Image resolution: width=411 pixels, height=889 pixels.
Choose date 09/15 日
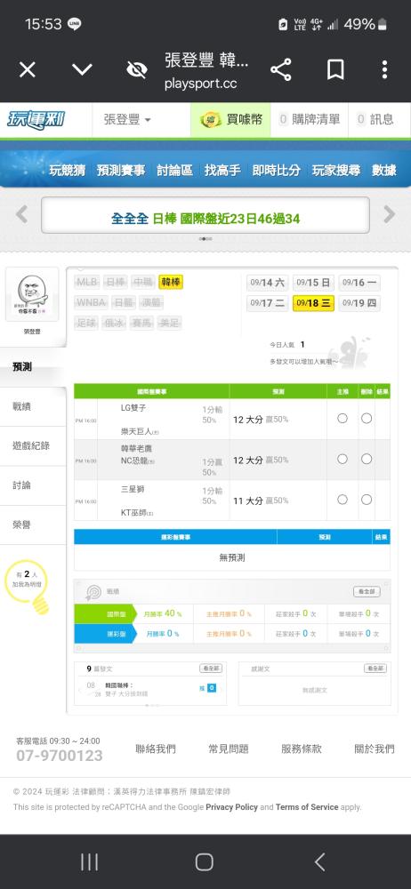(313, 283)
